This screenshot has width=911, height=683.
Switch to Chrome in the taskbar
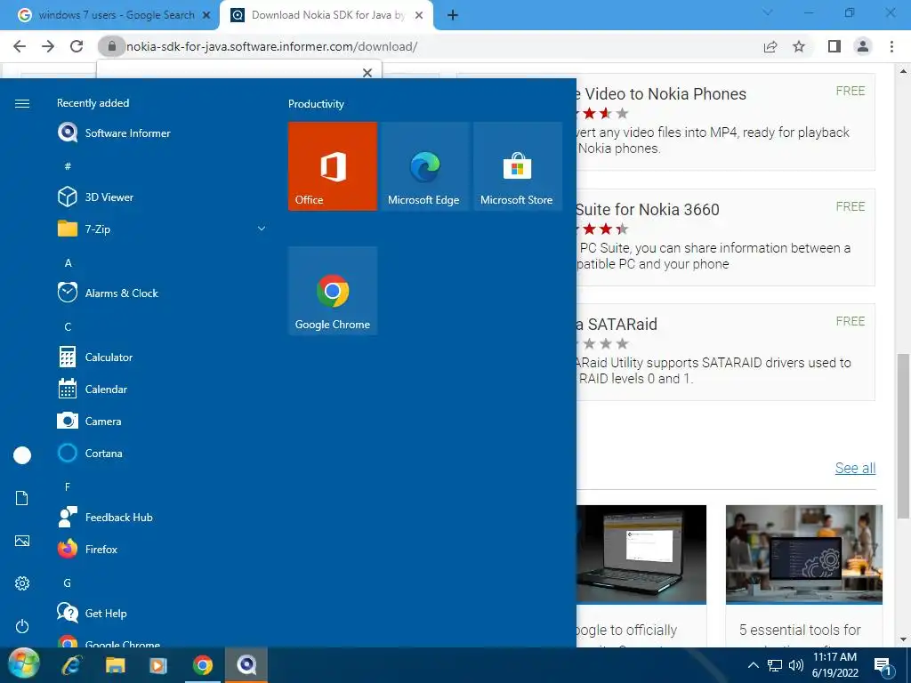[203, 665]
